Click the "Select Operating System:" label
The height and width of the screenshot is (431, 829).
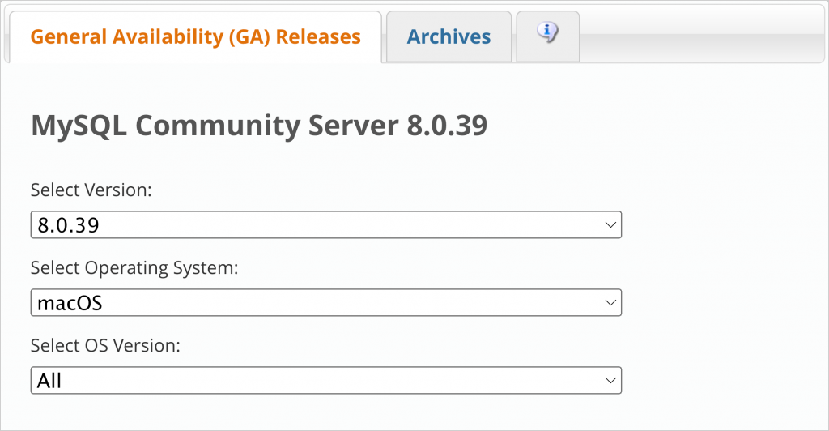pyautogui.click(x=134, y=268)
